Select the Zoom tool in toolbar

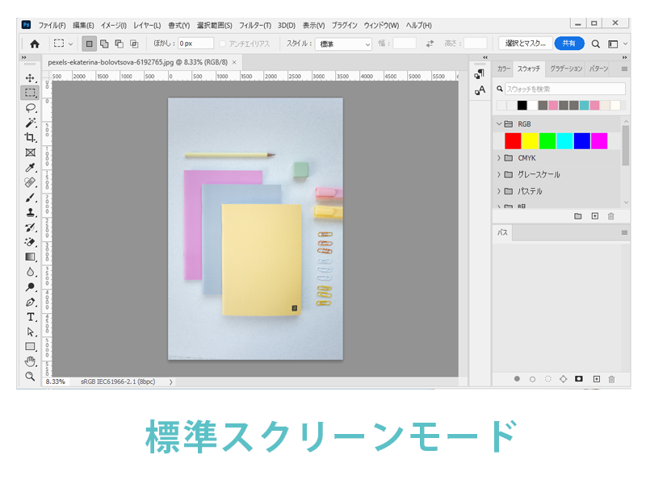[x=31, y=376]
